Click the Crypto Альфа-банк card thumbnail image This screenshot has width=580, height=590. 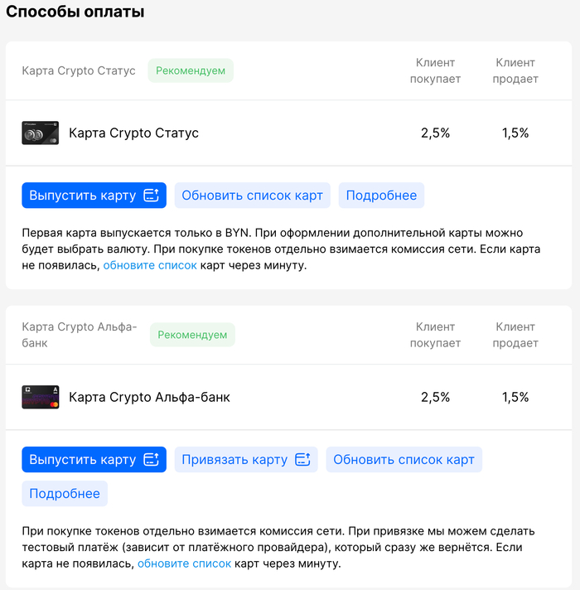[x=40, y=397]
